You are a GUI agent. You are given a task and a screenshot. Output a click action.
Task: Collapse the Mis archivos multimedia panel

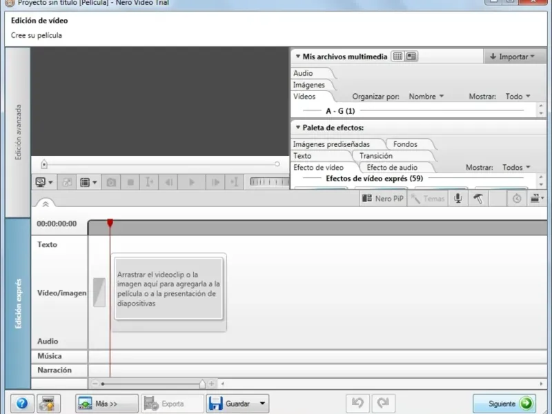click(298, 57)
